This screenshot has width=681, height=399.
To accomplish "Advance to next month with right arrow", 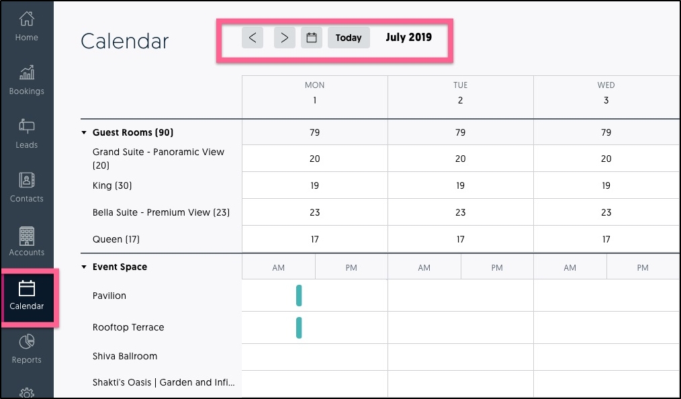I will pyautogui.click(x=285, y=38).
